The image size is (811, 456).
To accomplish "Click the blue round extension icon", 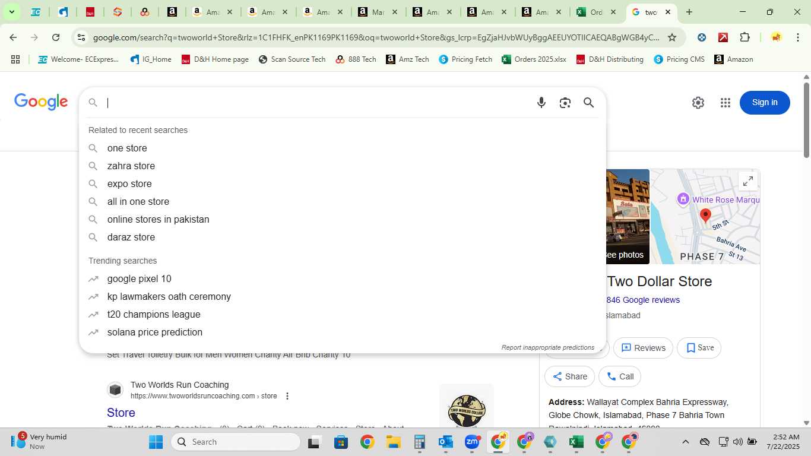I will (x=702, y=37).
